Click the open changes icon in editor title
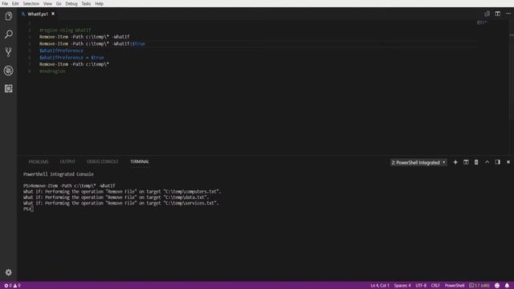 (487, 14)
